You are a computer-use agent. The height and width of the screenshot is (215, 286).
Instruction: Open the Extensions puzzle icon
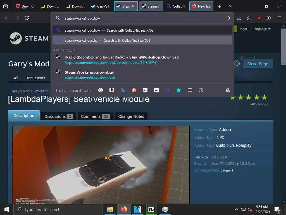click(249, 18)
